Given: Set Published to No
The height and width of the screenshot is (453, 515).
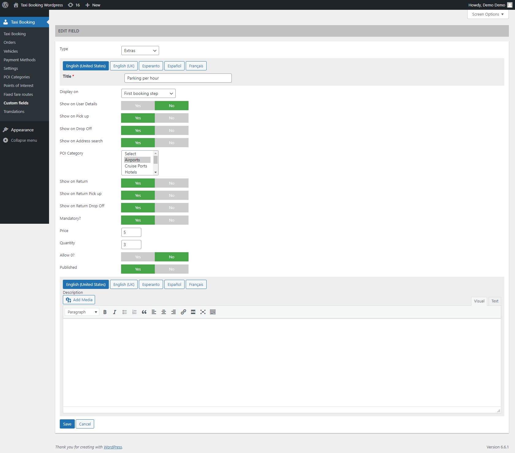Looking at the screenshot, I should point(172,269).
